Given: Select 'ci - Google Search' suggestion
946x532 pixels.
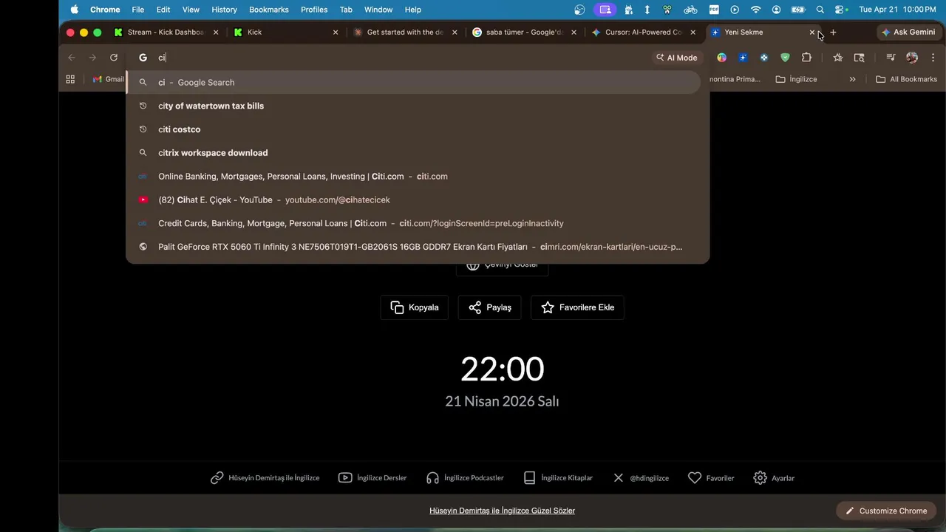Looking at the screenshot, I should coord(412,82).
